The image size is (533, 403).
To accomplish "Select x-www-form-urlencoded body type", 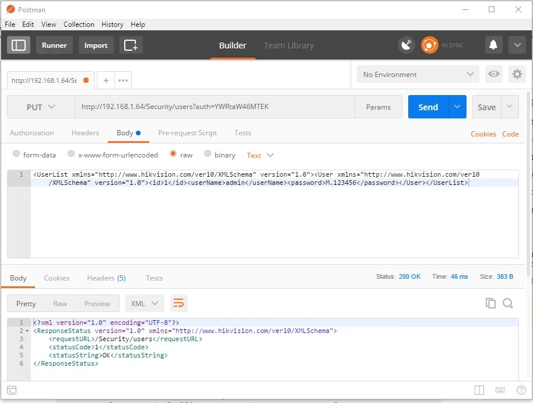I will coord(71,153).
